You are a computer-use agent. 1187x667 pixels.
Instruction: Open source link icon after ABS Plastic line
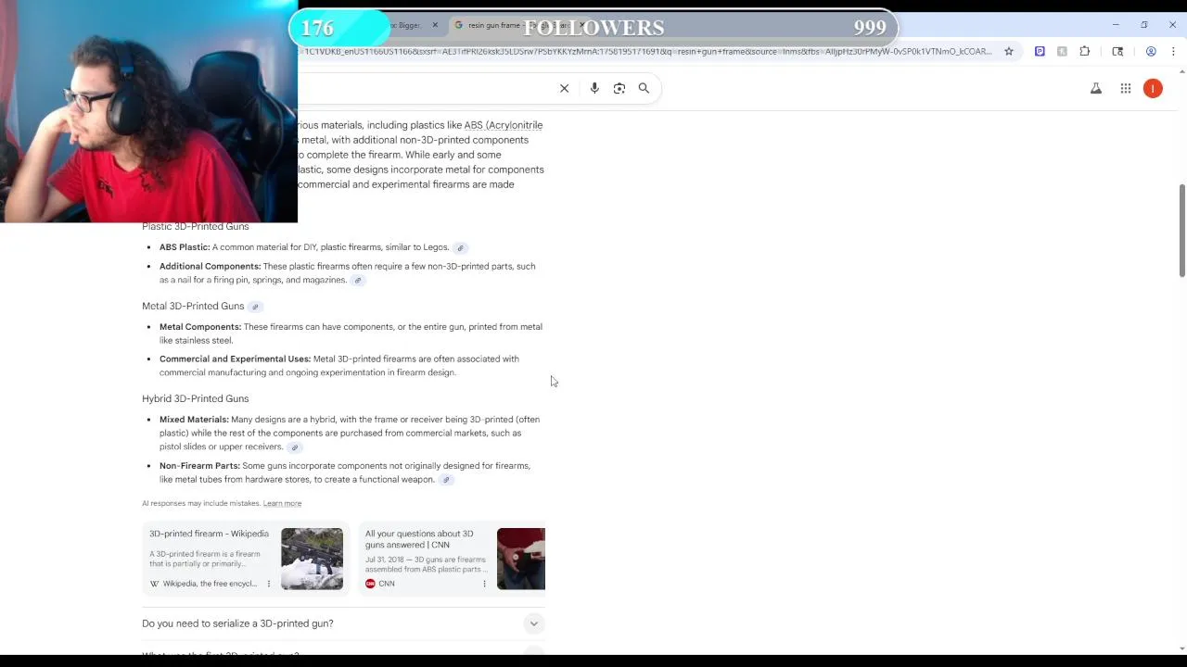click(460, 248)
